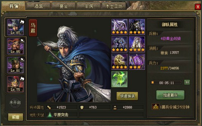Click the 加速募兵 button
Viewport: 202px width, 126px height.
(170, 95)
